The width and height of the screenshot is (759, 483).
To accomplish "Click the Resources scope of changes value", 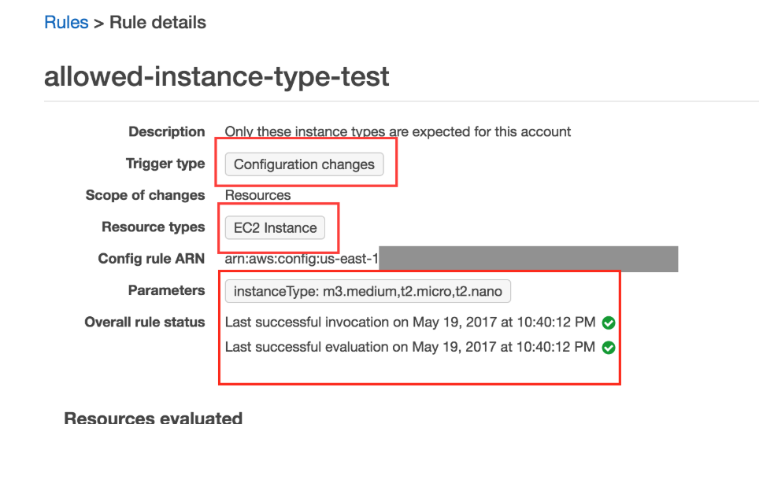I will pyautogui.click(x=258, y=195).
